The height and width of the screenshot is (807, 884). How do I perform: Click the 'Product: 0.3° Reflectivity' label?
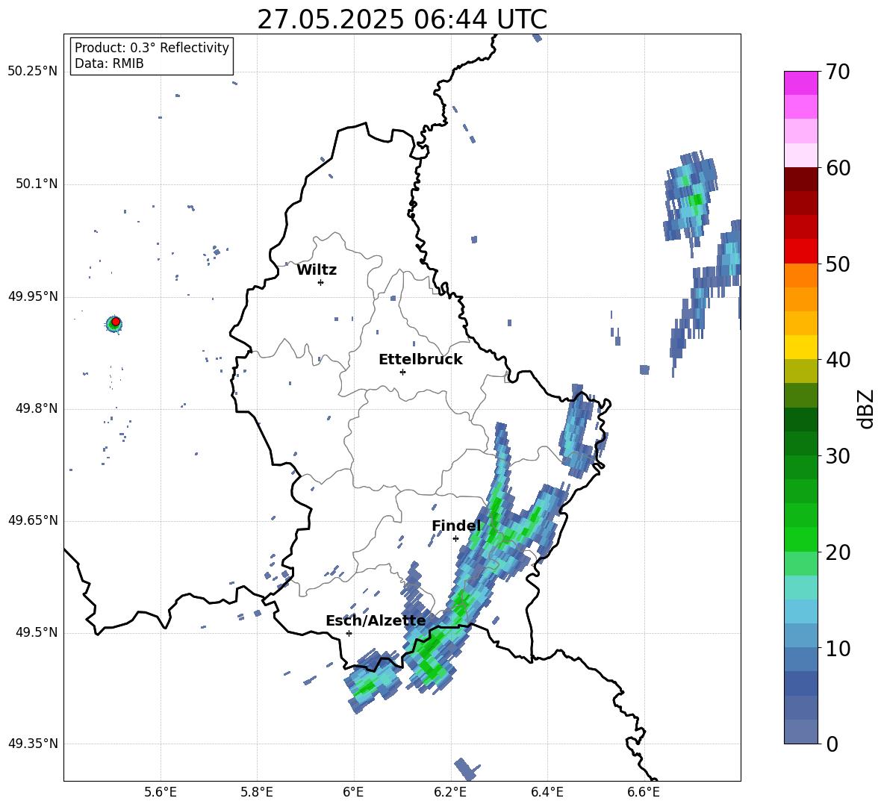(152, 48)
